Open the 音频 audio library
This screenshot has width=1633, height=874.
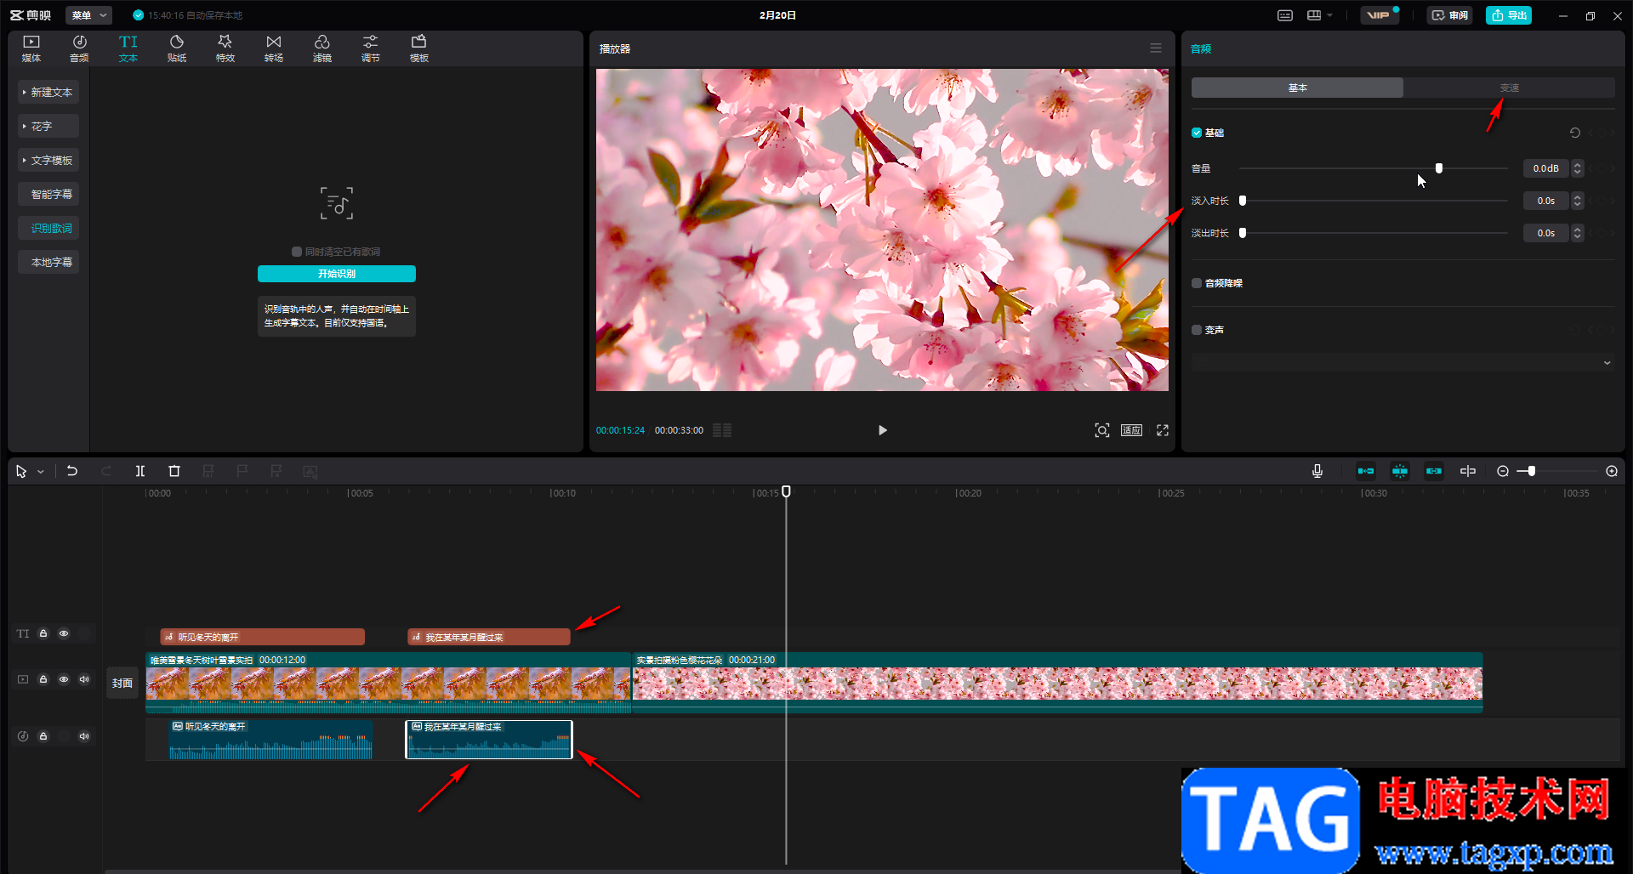coord(79,48)
